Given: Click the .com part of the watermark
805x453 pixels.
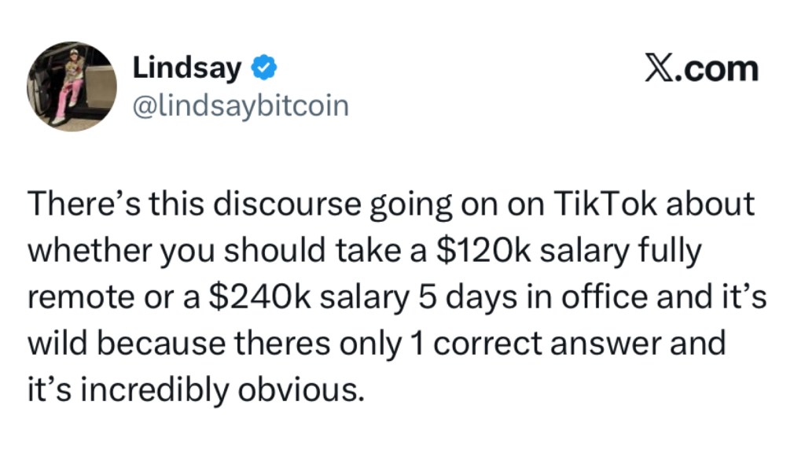Looking at the screenshot, I should pyautogui.click(x=719, y=69).
